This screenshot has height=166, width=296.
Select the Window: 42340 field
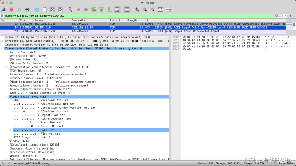click(20, 141)
